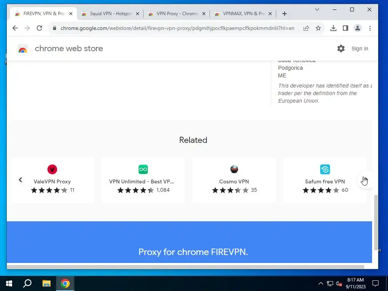Image resolution: width=388 pixels, height=291 pixels.
Task: Close the VPN Proxy tab
Action: (x=204, y=14)
